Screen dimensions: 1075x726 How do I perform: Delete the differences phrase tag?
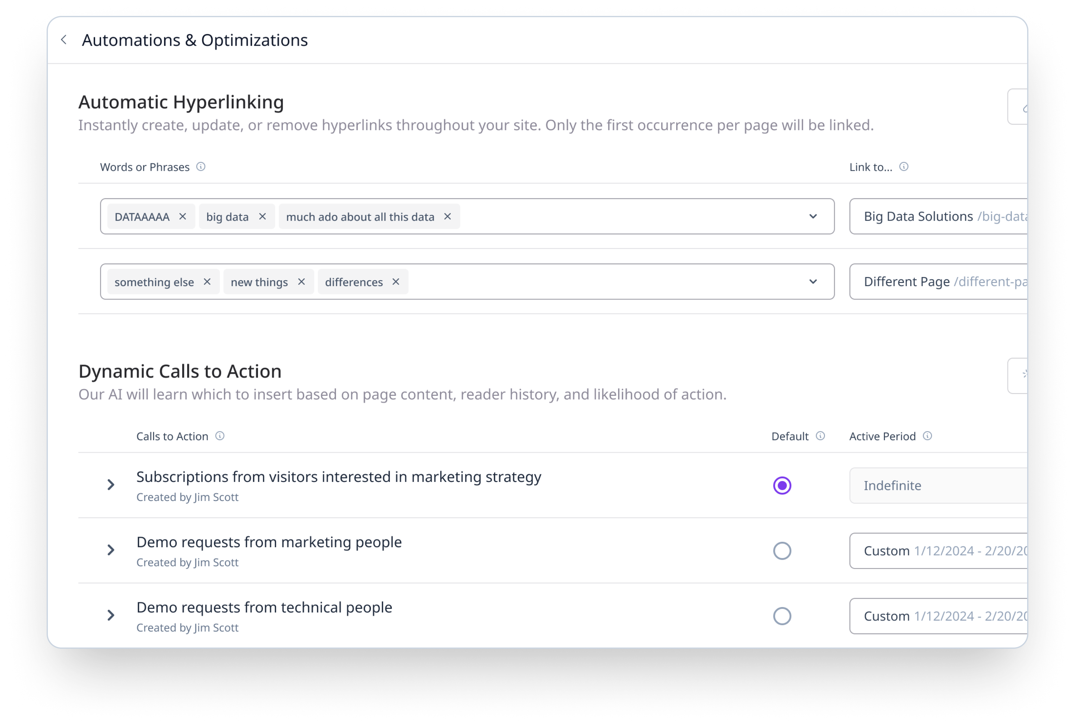tap(395, 282)
